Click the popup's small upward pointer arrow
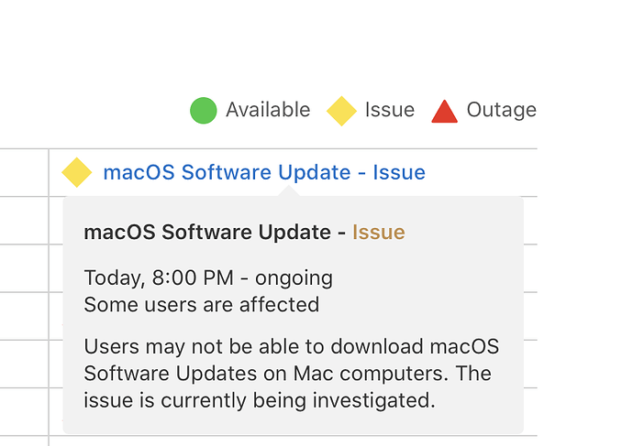 coord(288,190)
